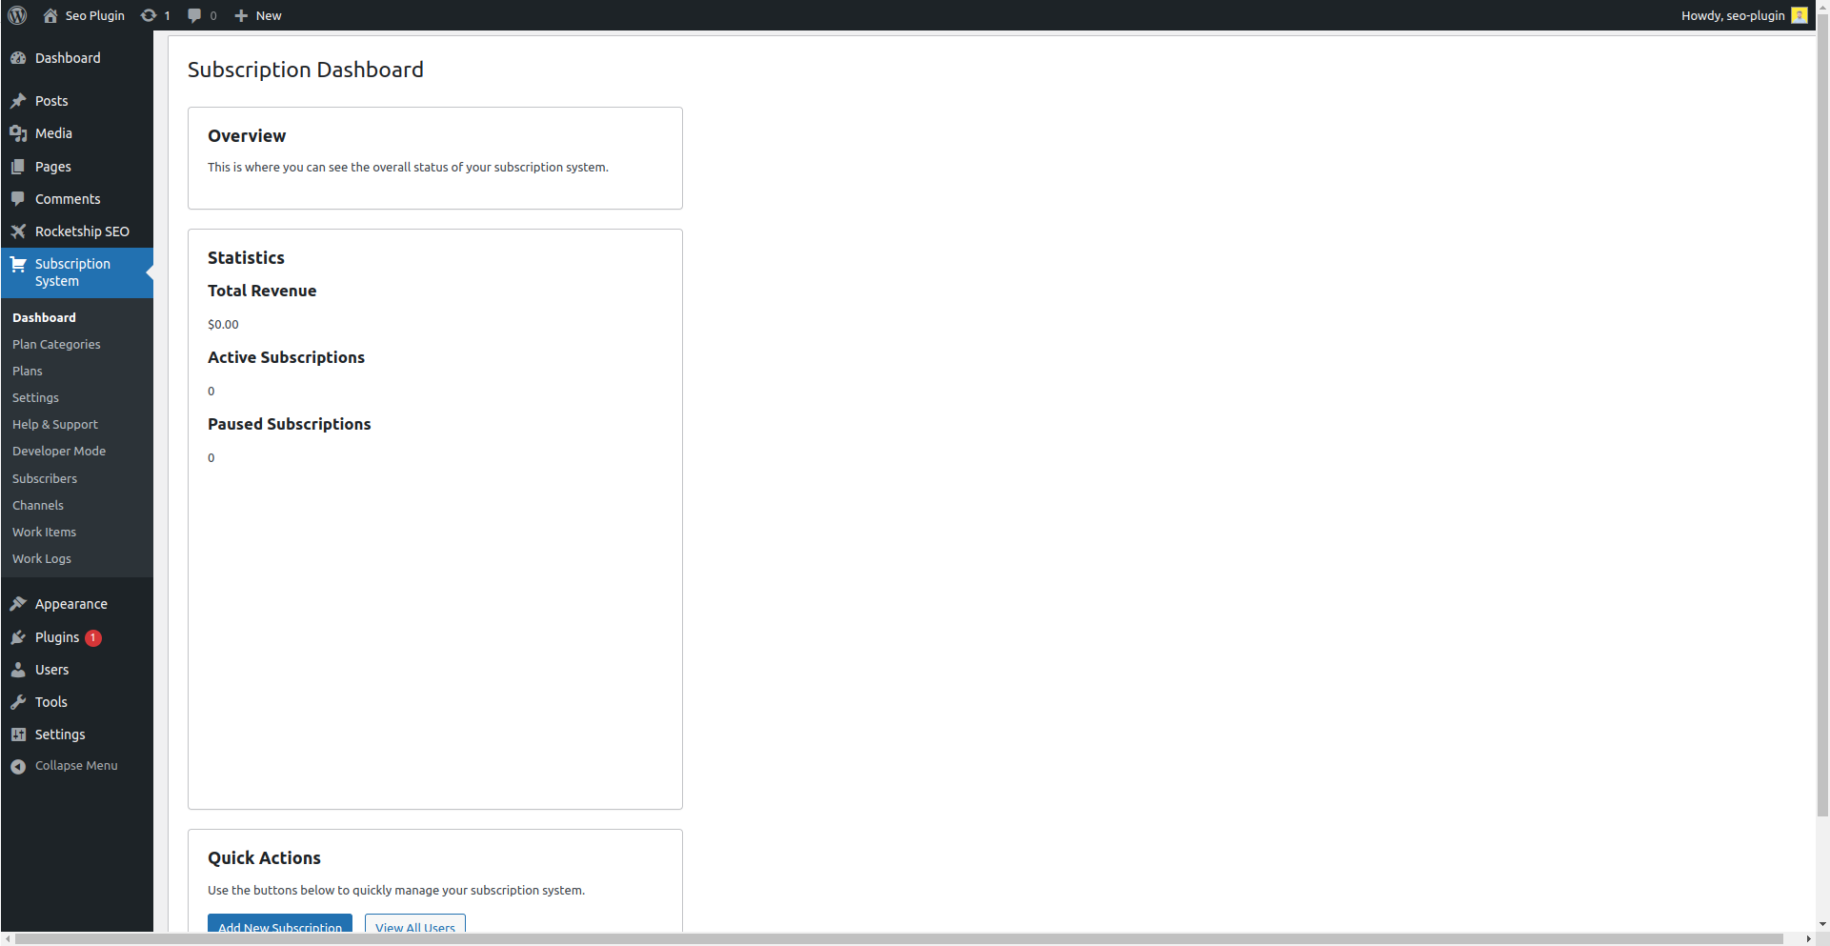Open the Developer Mode submenu item

coord(59,452)
